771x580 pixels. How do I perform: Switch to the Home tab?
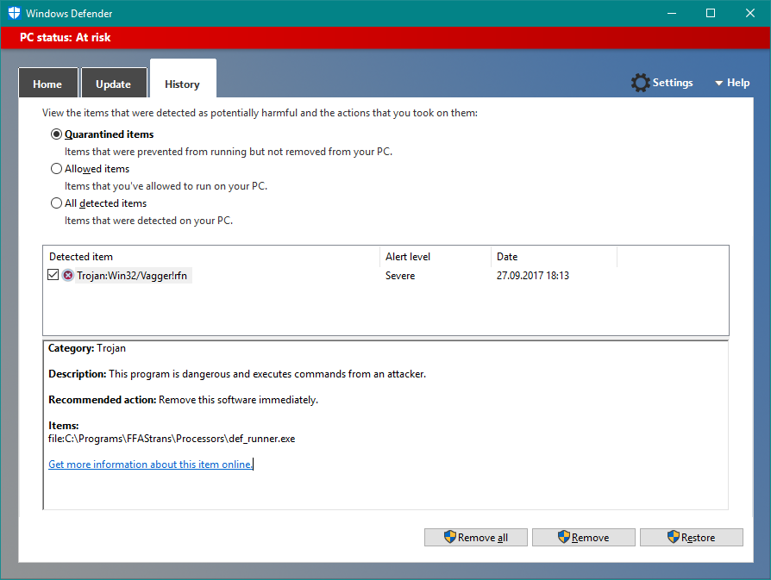(x=47, y=84)
